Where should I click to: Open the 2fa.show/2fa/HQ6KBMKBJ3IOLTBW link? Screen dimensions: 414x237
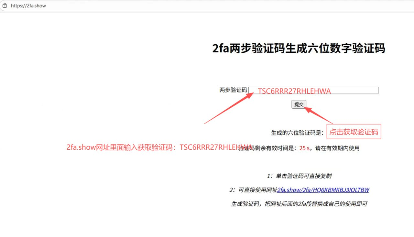323,190
